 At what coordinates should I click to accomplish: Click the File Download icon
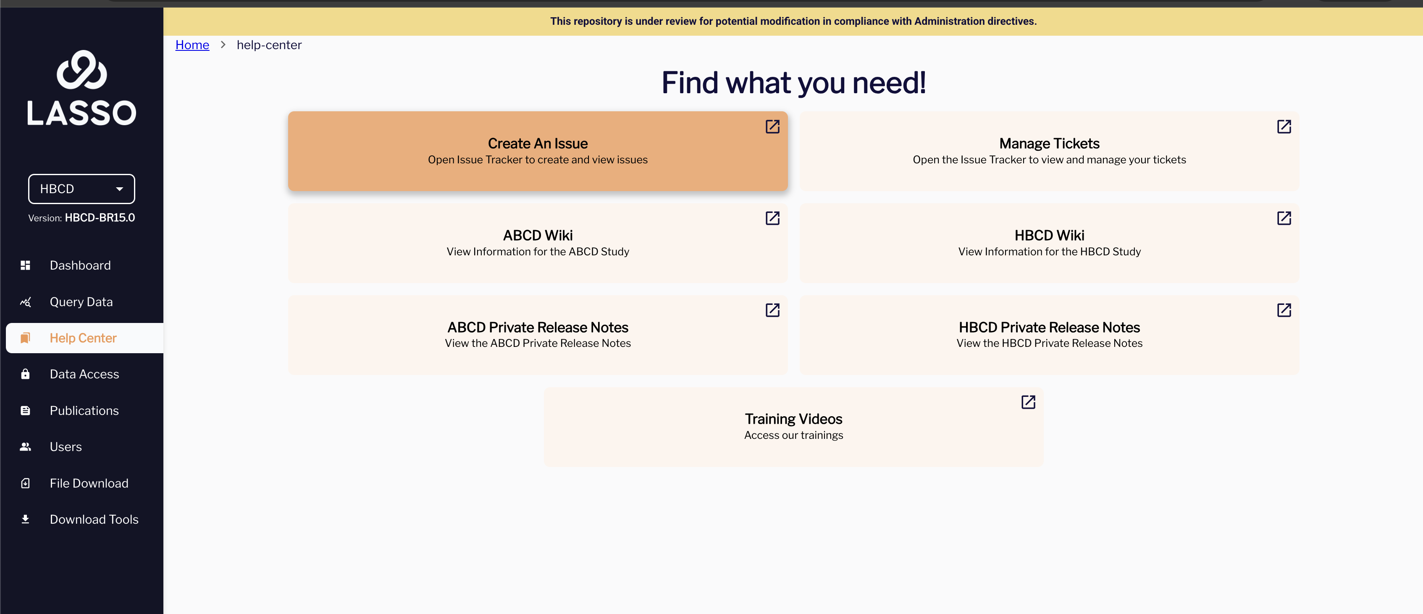25,483
